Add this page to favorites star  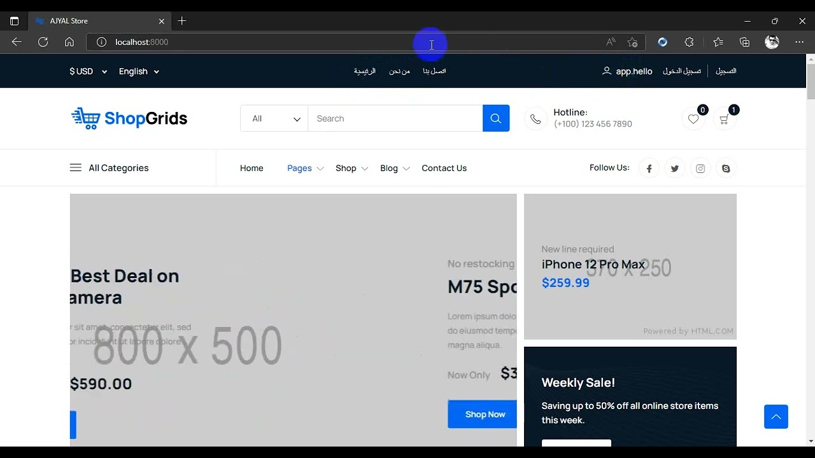pos(632,42)
